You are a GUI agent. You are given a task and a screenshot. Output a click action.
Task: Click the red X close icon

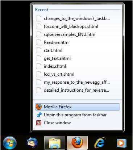click(39, 123)
